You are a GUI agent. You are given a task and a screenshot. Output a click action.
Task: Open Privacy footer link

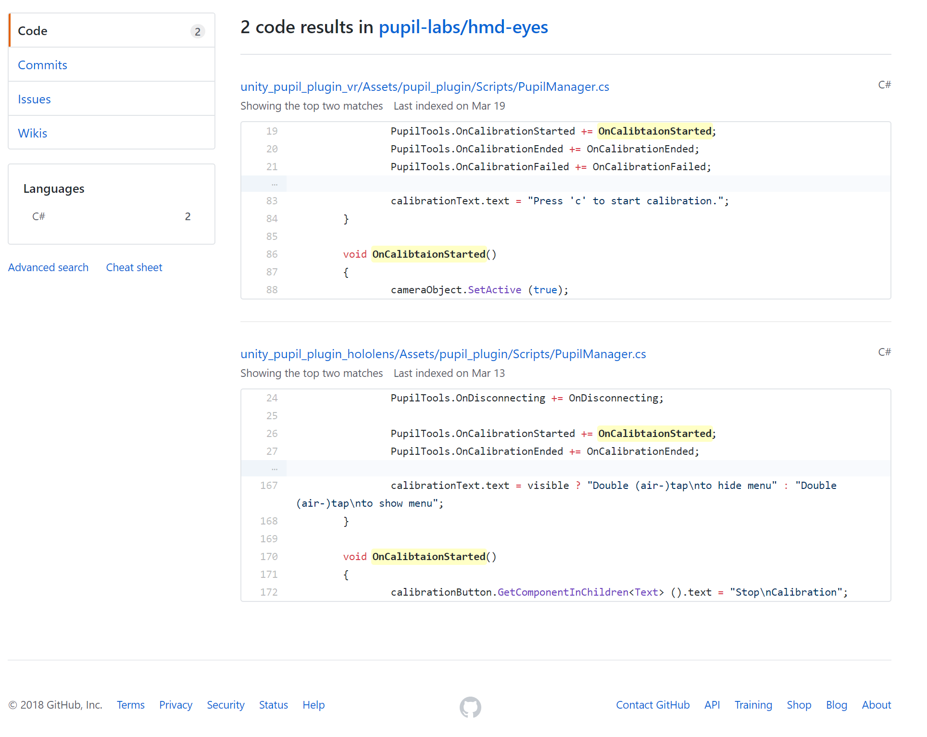pos(175,705)
